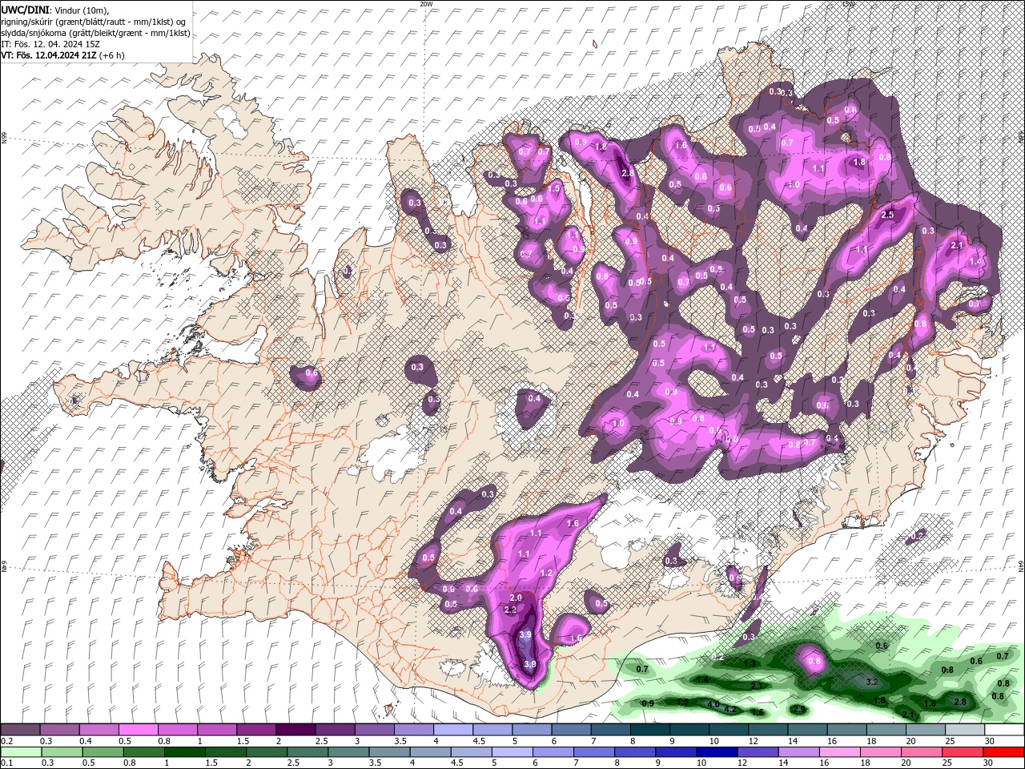
Task: Click the 1.2 snow value on the map
Action: 547,573
